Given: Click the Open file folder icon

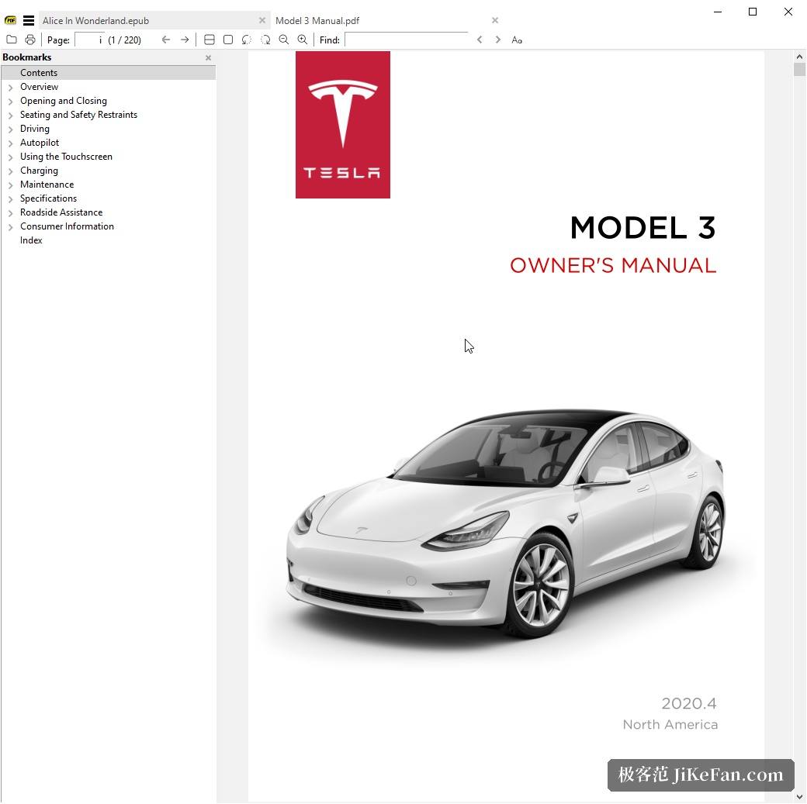Looking at the screenshot, I should [12, 40].
